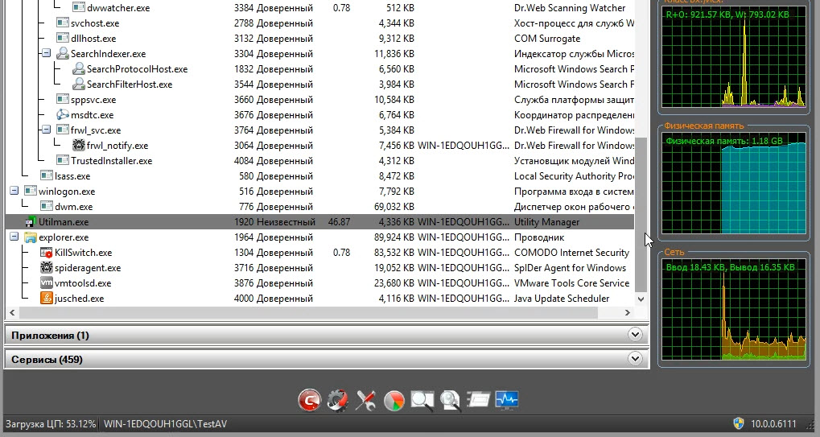This screenshot has height=437, width=820.
Task: Open the wrench and screwdriver tools icon
Action: pos(366,401)
